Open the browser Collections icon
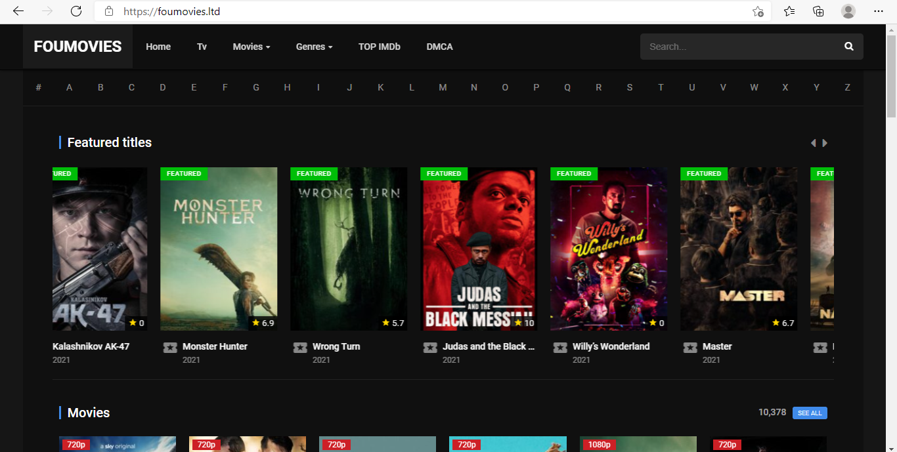This screenshot has width=897, height=452. 818,11
